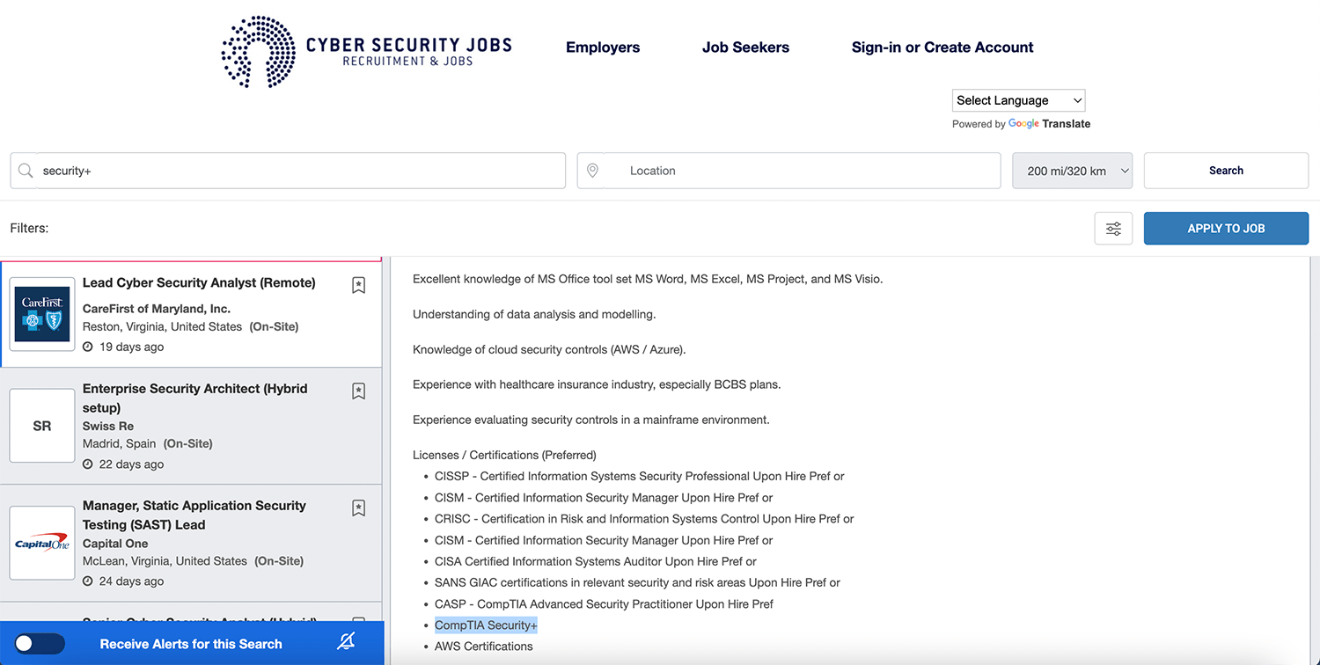Click the Capital One company logo
The height and width of the screenshot is (665, 1320).
pyautogui.click(x=42, y=543)
